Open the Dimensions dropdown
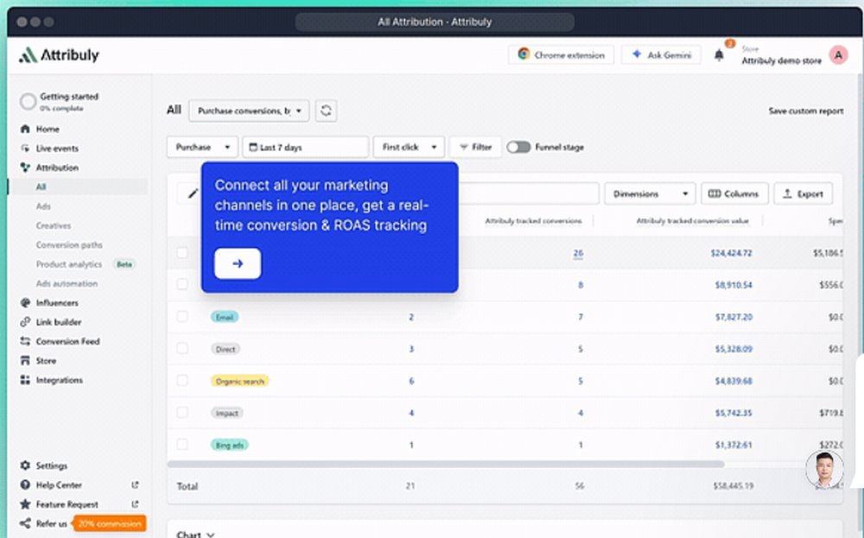 (651, 193)
